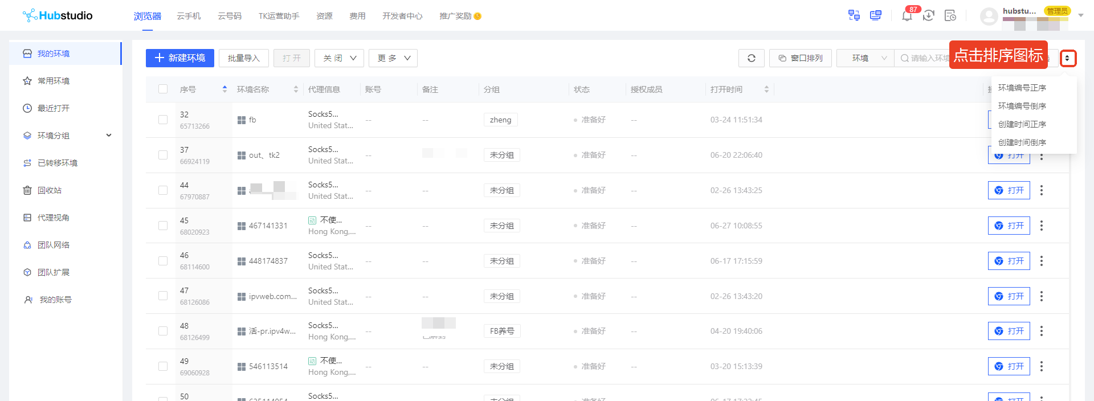
Task: Open the 更多 dropdown button
Action: pyautogui.click(x=393, y=58)
